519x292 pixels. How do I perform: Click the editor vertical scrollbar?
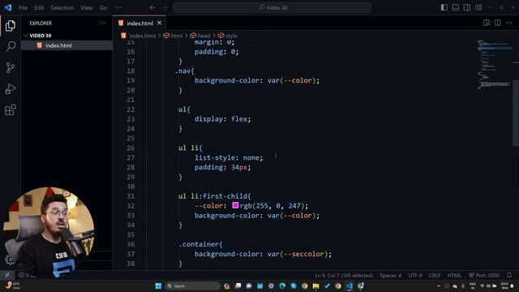coord(516,113)
